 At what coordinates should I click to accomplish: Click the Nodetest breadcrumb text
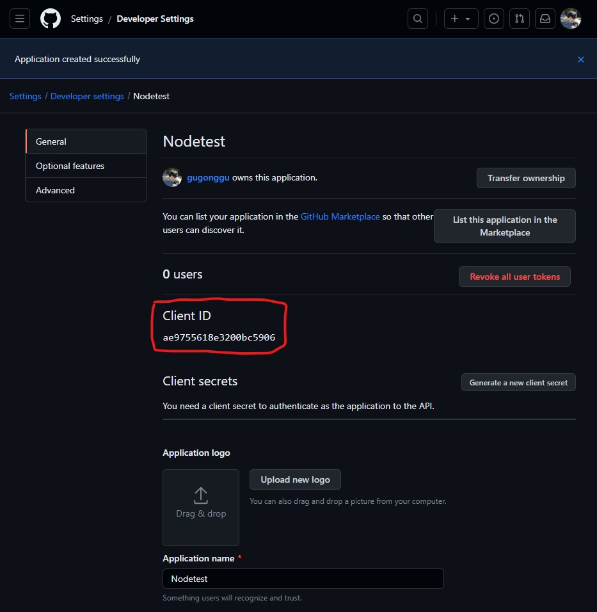pyautogui.click(x=152, y=96)
